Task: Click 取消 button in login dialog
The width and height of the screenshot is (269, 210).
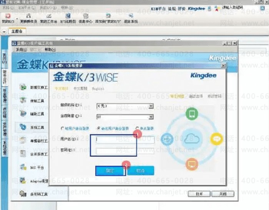Action: pyautogui.click(x=141, y=171)
